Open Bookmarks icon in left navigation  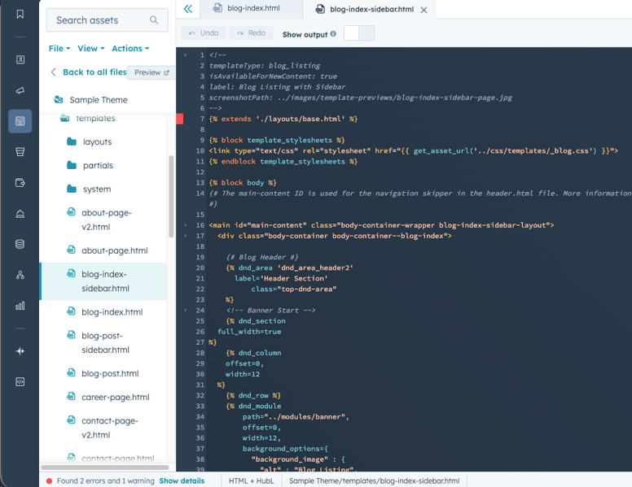point(20,15)
